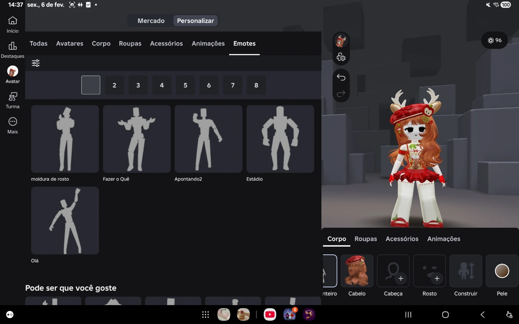
Task: Open avatar settings gear icon
Action: 341,57
